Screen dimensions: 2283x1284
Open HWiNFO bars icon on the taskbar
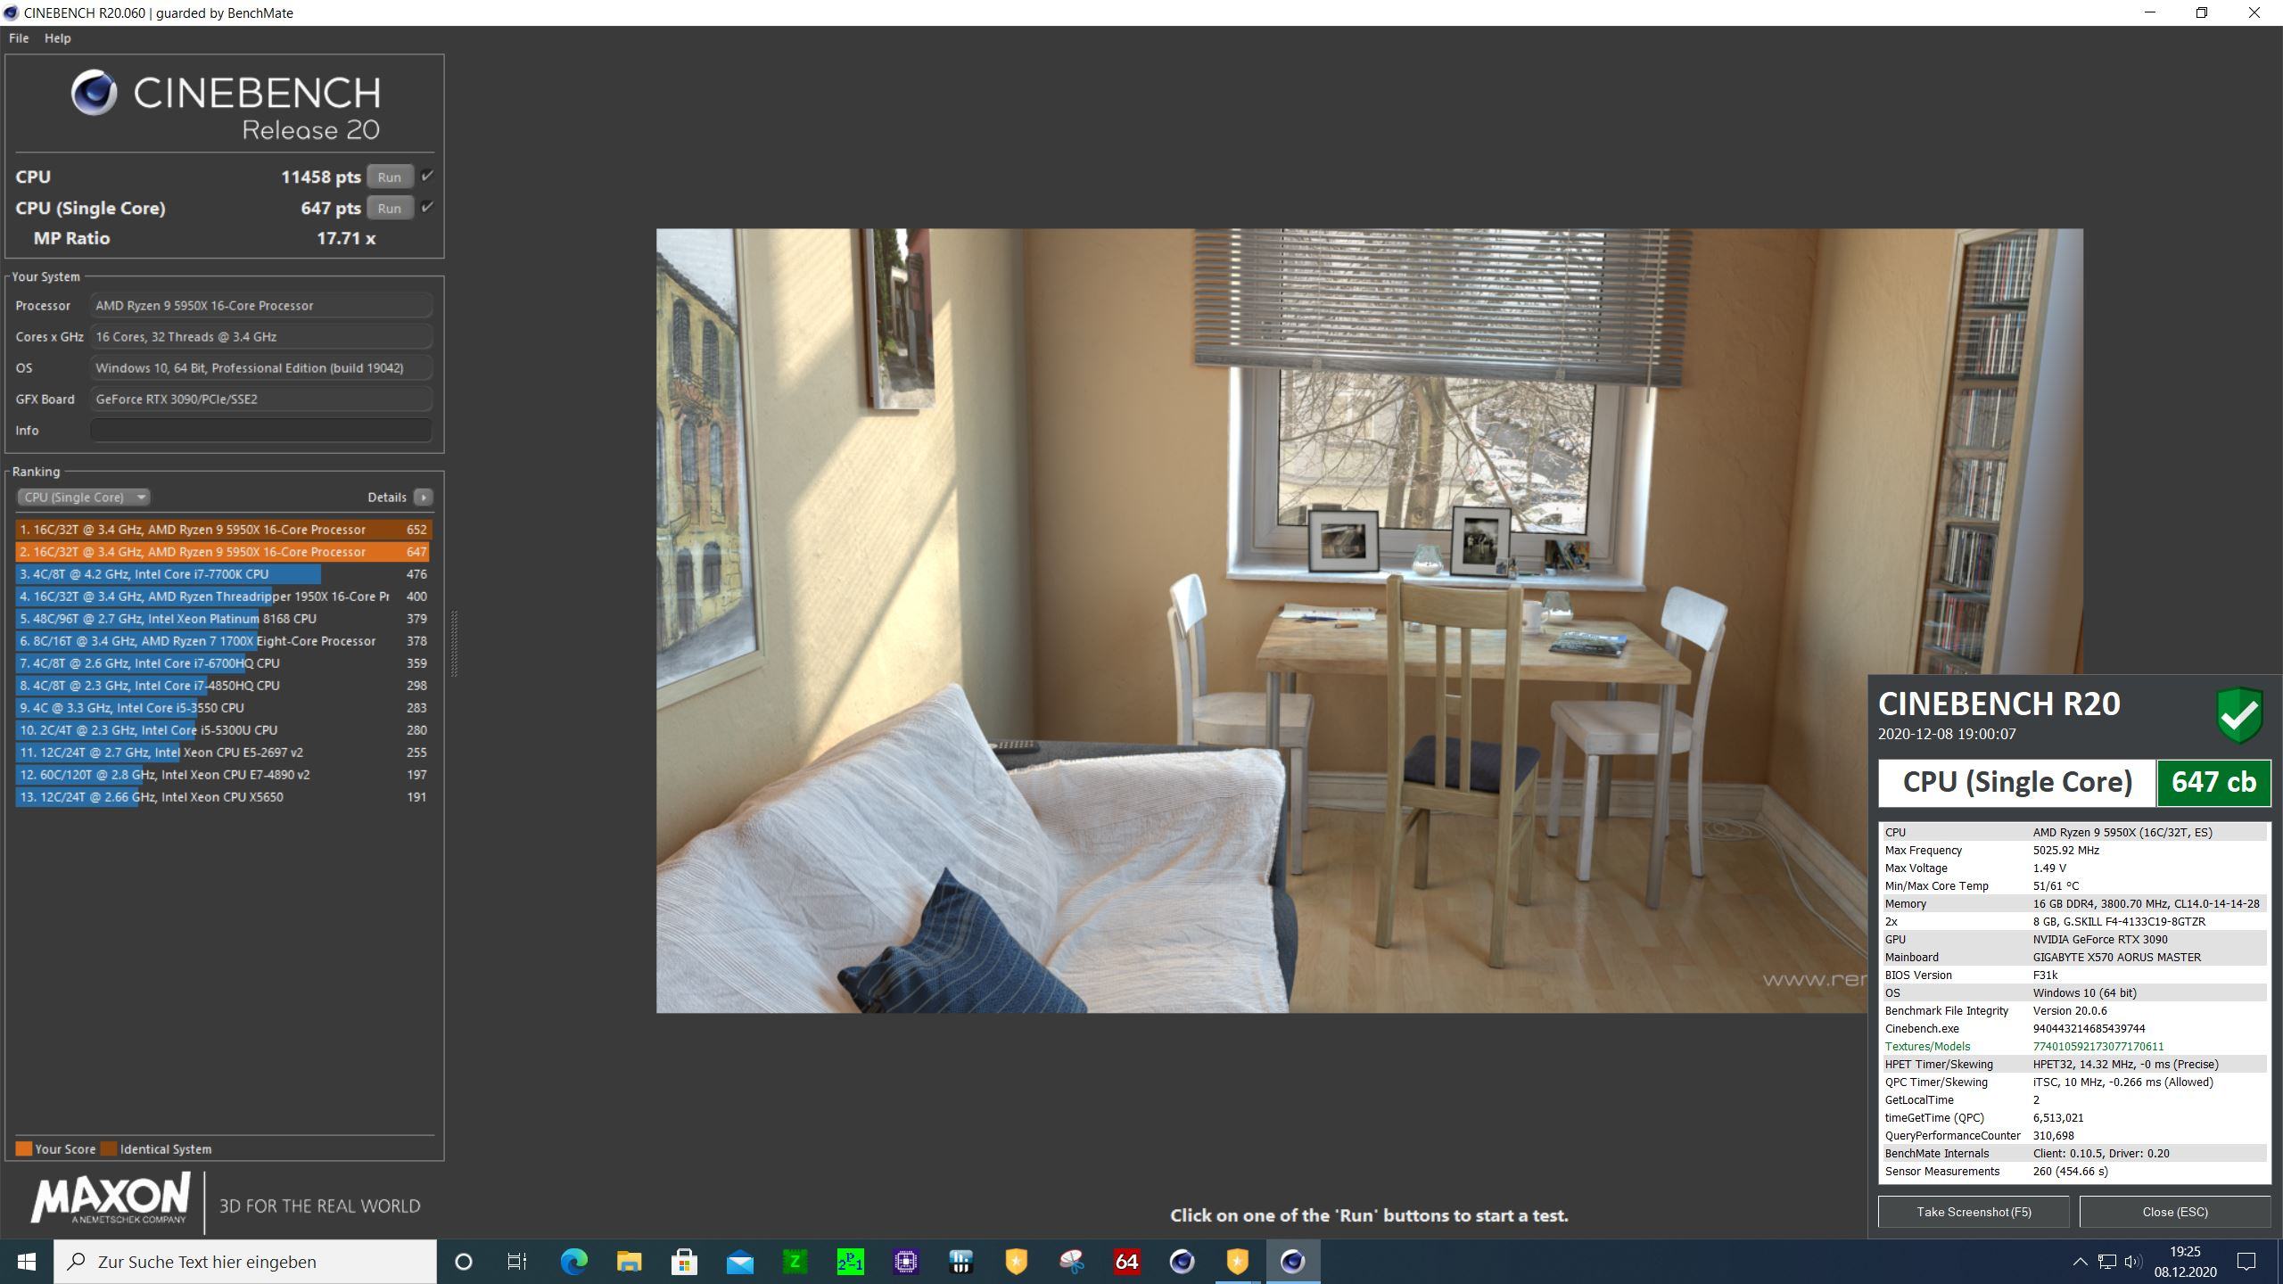tap(960, 1262)
